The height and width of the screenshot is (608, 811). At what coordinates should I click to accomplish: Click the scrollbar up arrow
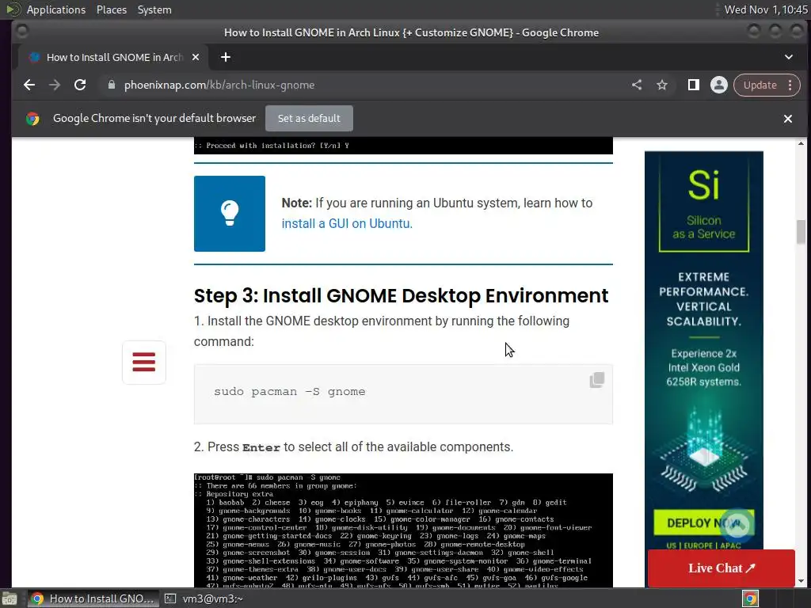click(801, 143)
